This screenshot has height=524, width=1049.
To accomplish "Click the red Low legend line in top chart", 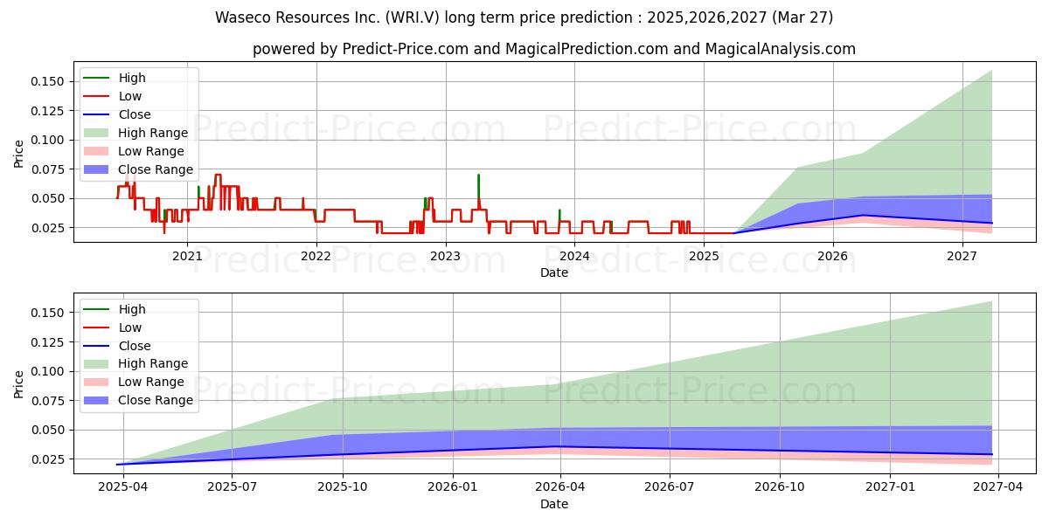I will (x=99, y=97).
